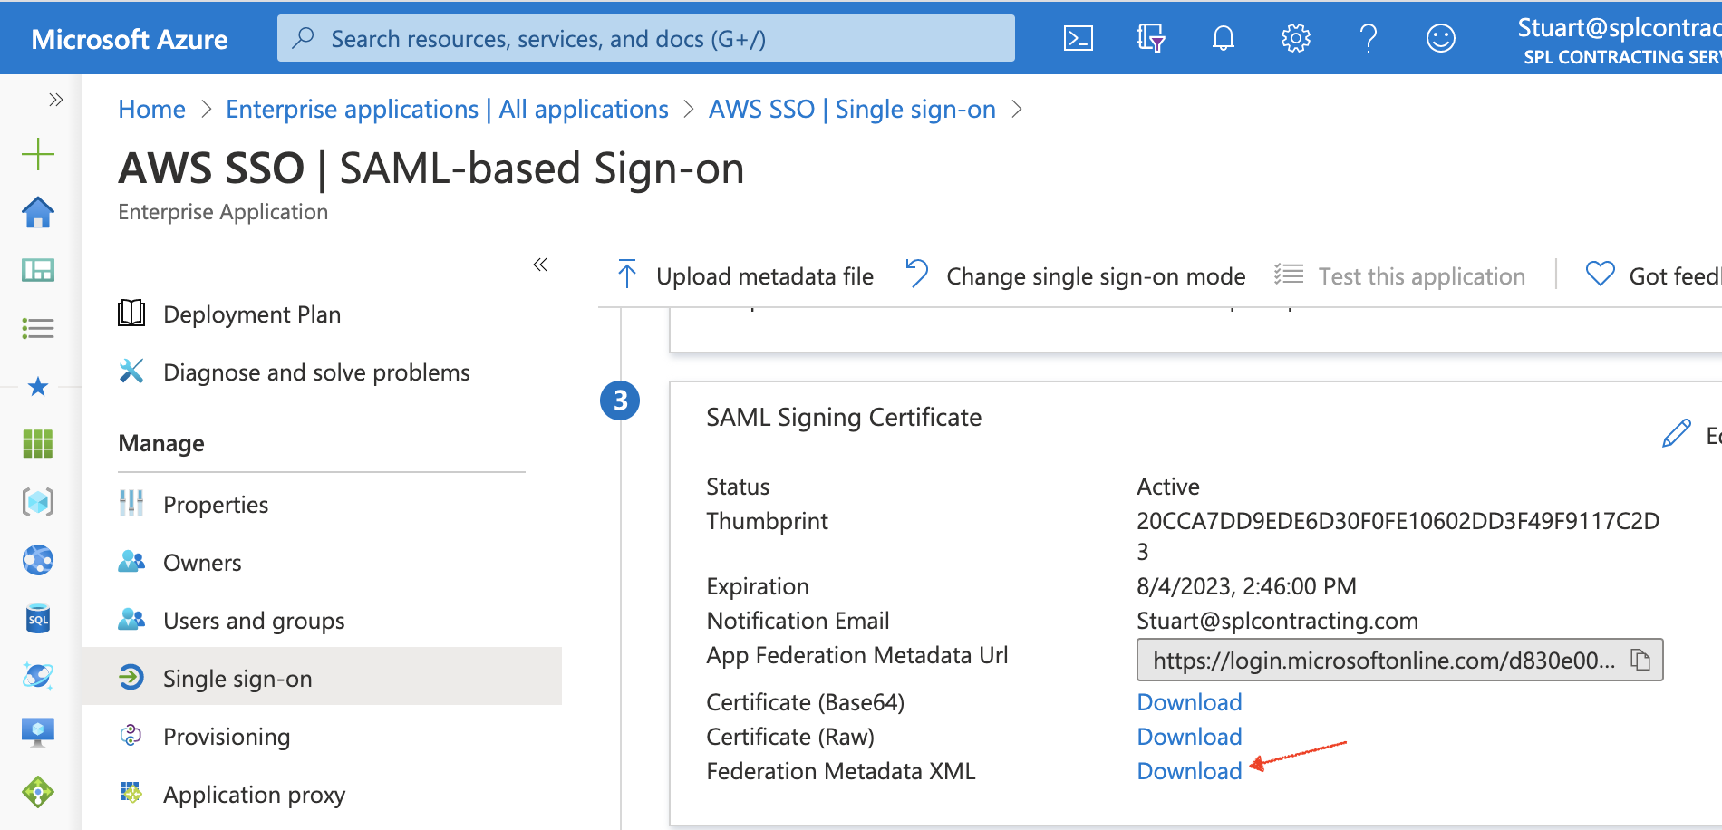Open Enterprise applications breadcrumb link

(447, 109)
